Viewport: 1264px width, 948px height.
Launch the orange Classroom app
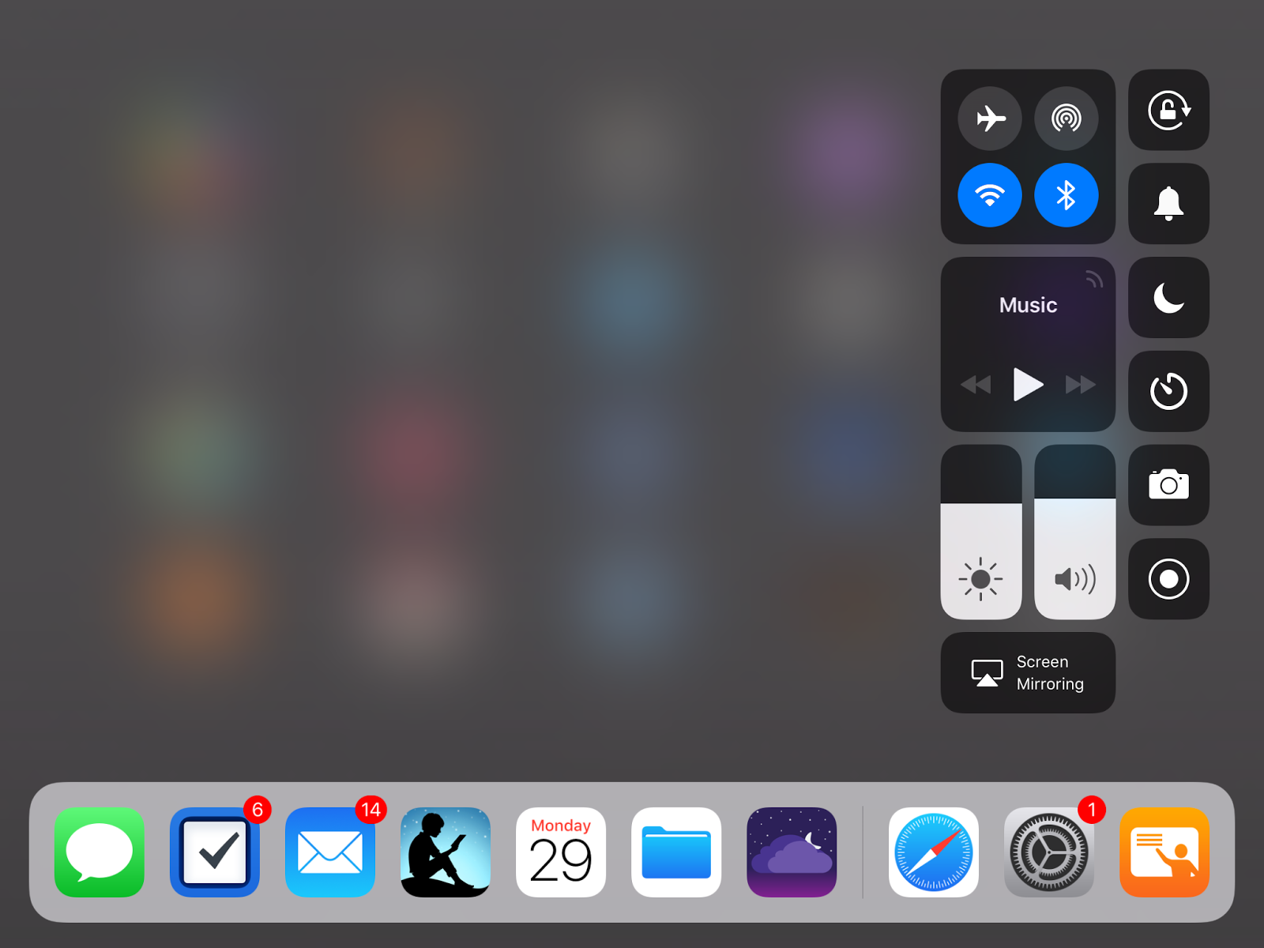(x=1164, y=852)
